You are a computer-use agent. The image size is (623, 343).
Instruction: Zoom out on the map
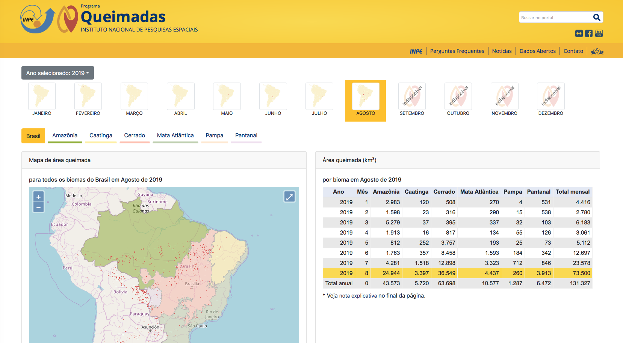38,208
